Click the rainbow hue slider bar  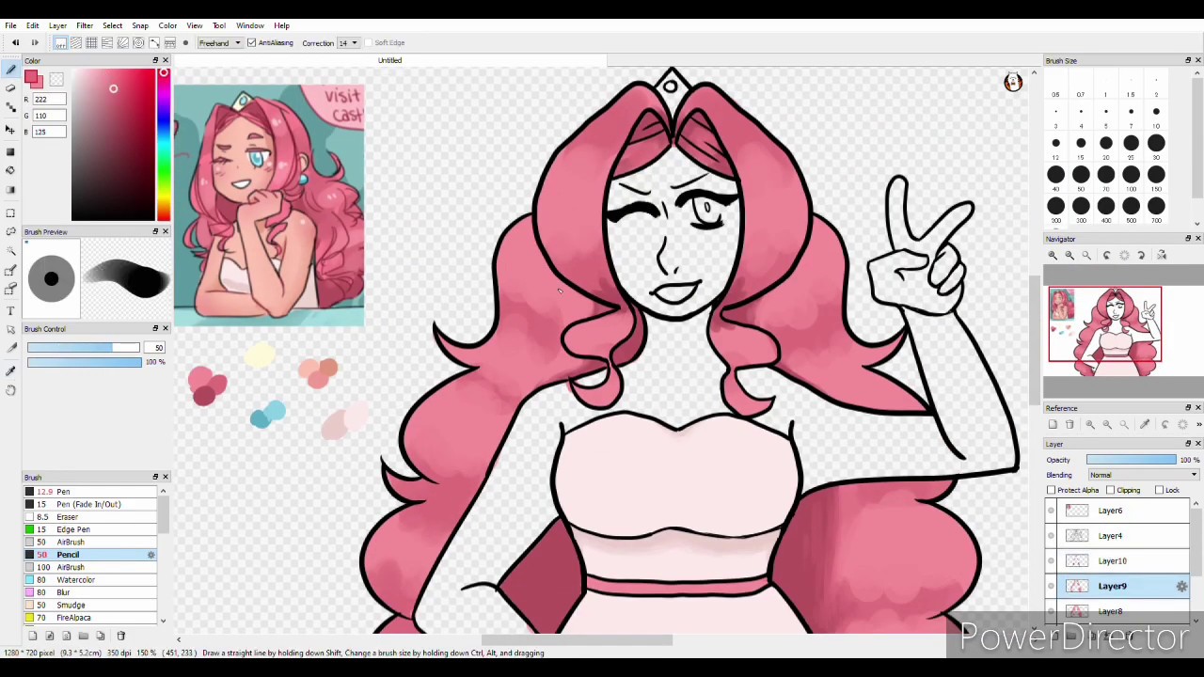coord(164,147)
